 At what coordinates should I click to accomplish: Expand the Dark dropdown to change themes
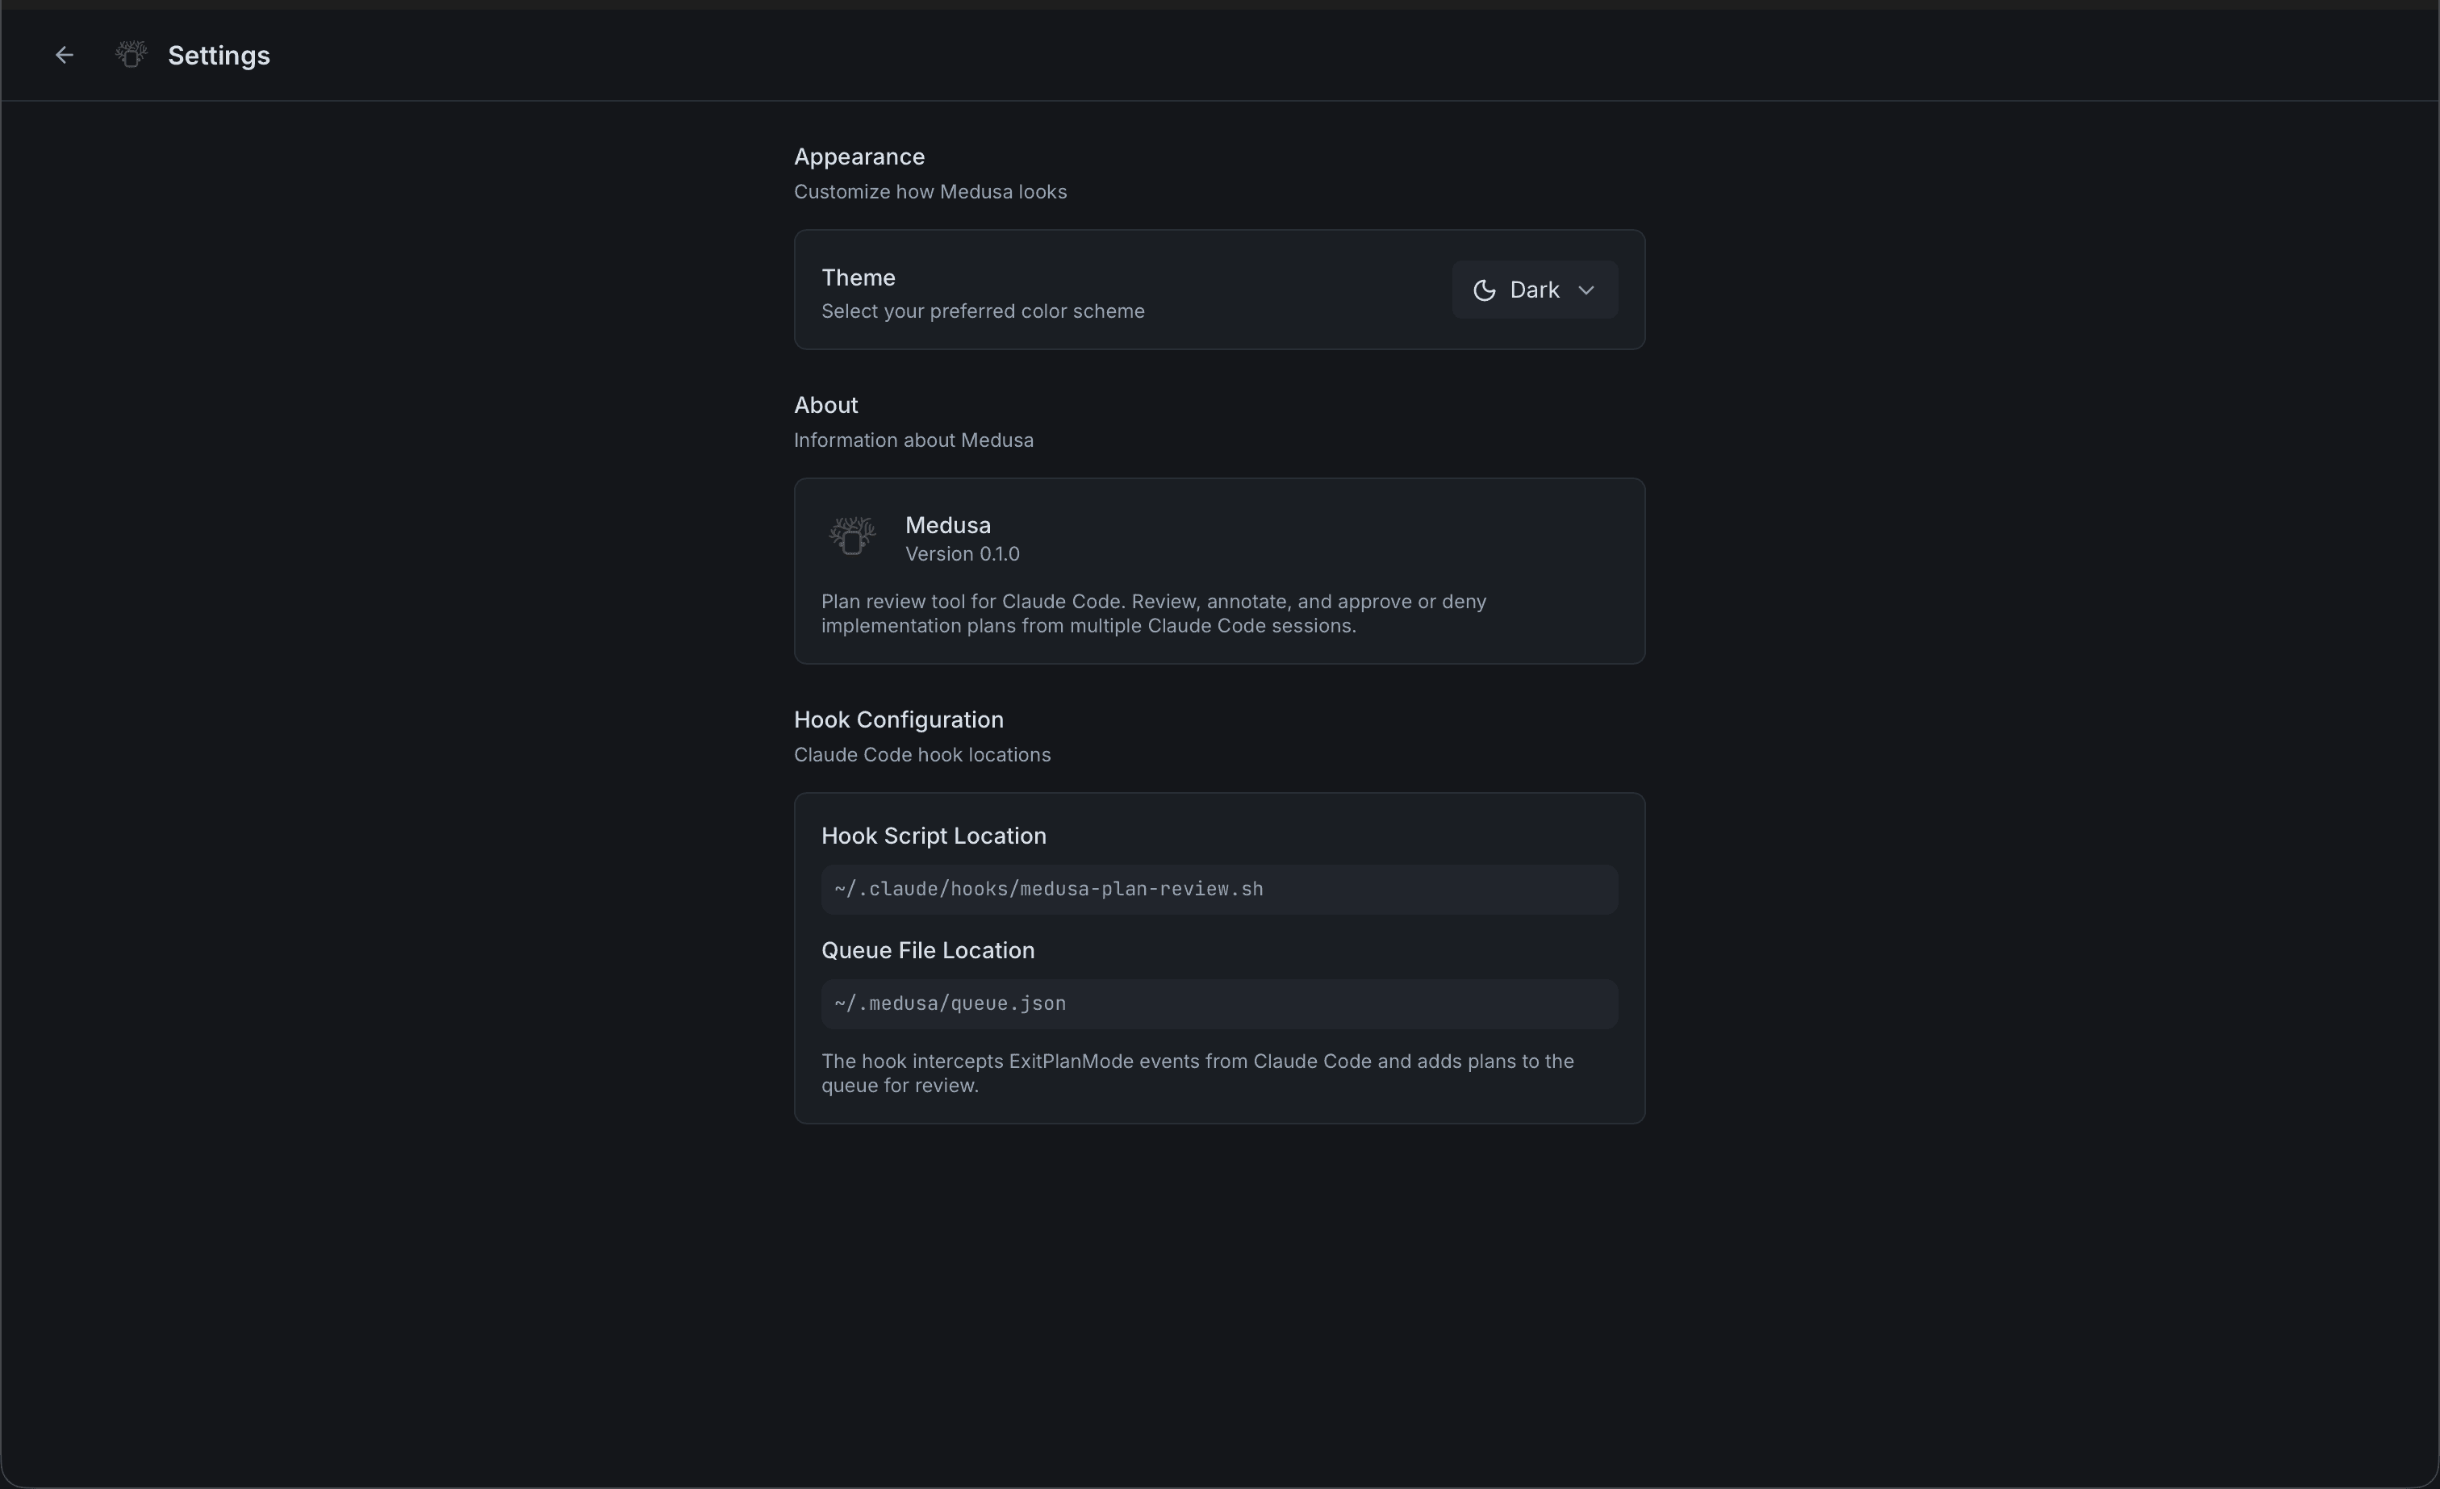coord(1534,290)
